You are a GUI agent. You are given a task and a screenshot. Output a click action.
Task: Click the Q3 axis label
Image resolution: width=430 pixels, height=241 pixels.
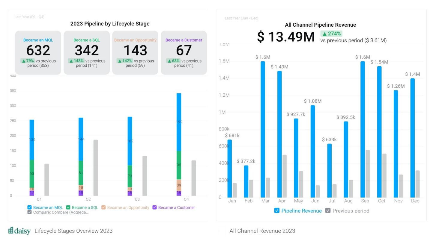coord(137,199)
